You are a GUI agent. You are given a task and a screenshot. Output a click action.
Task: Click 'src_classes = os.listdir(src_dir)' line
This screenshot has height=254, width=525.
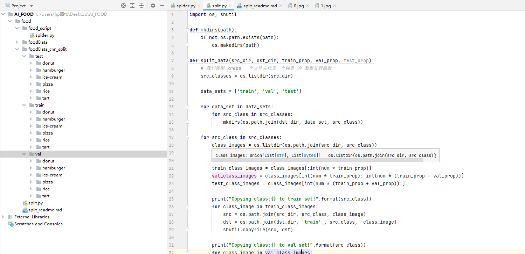(247, 76)
